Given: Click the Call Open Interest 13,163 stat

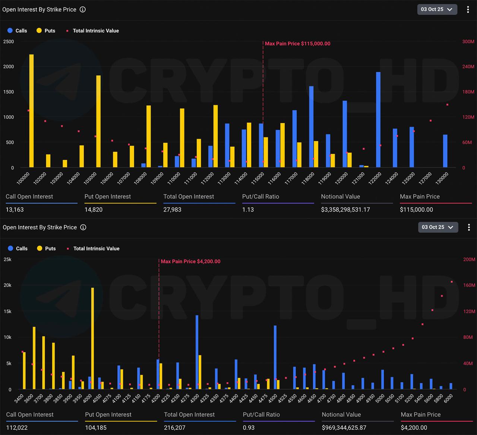Looking at the screenshot, I should pyautogui.click(x=15, y=210).
